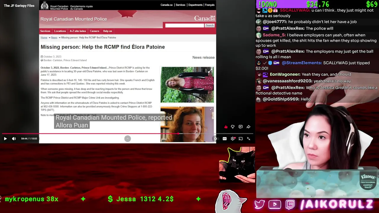Click the screaming cat sticker icon

[x=231, y=201]
